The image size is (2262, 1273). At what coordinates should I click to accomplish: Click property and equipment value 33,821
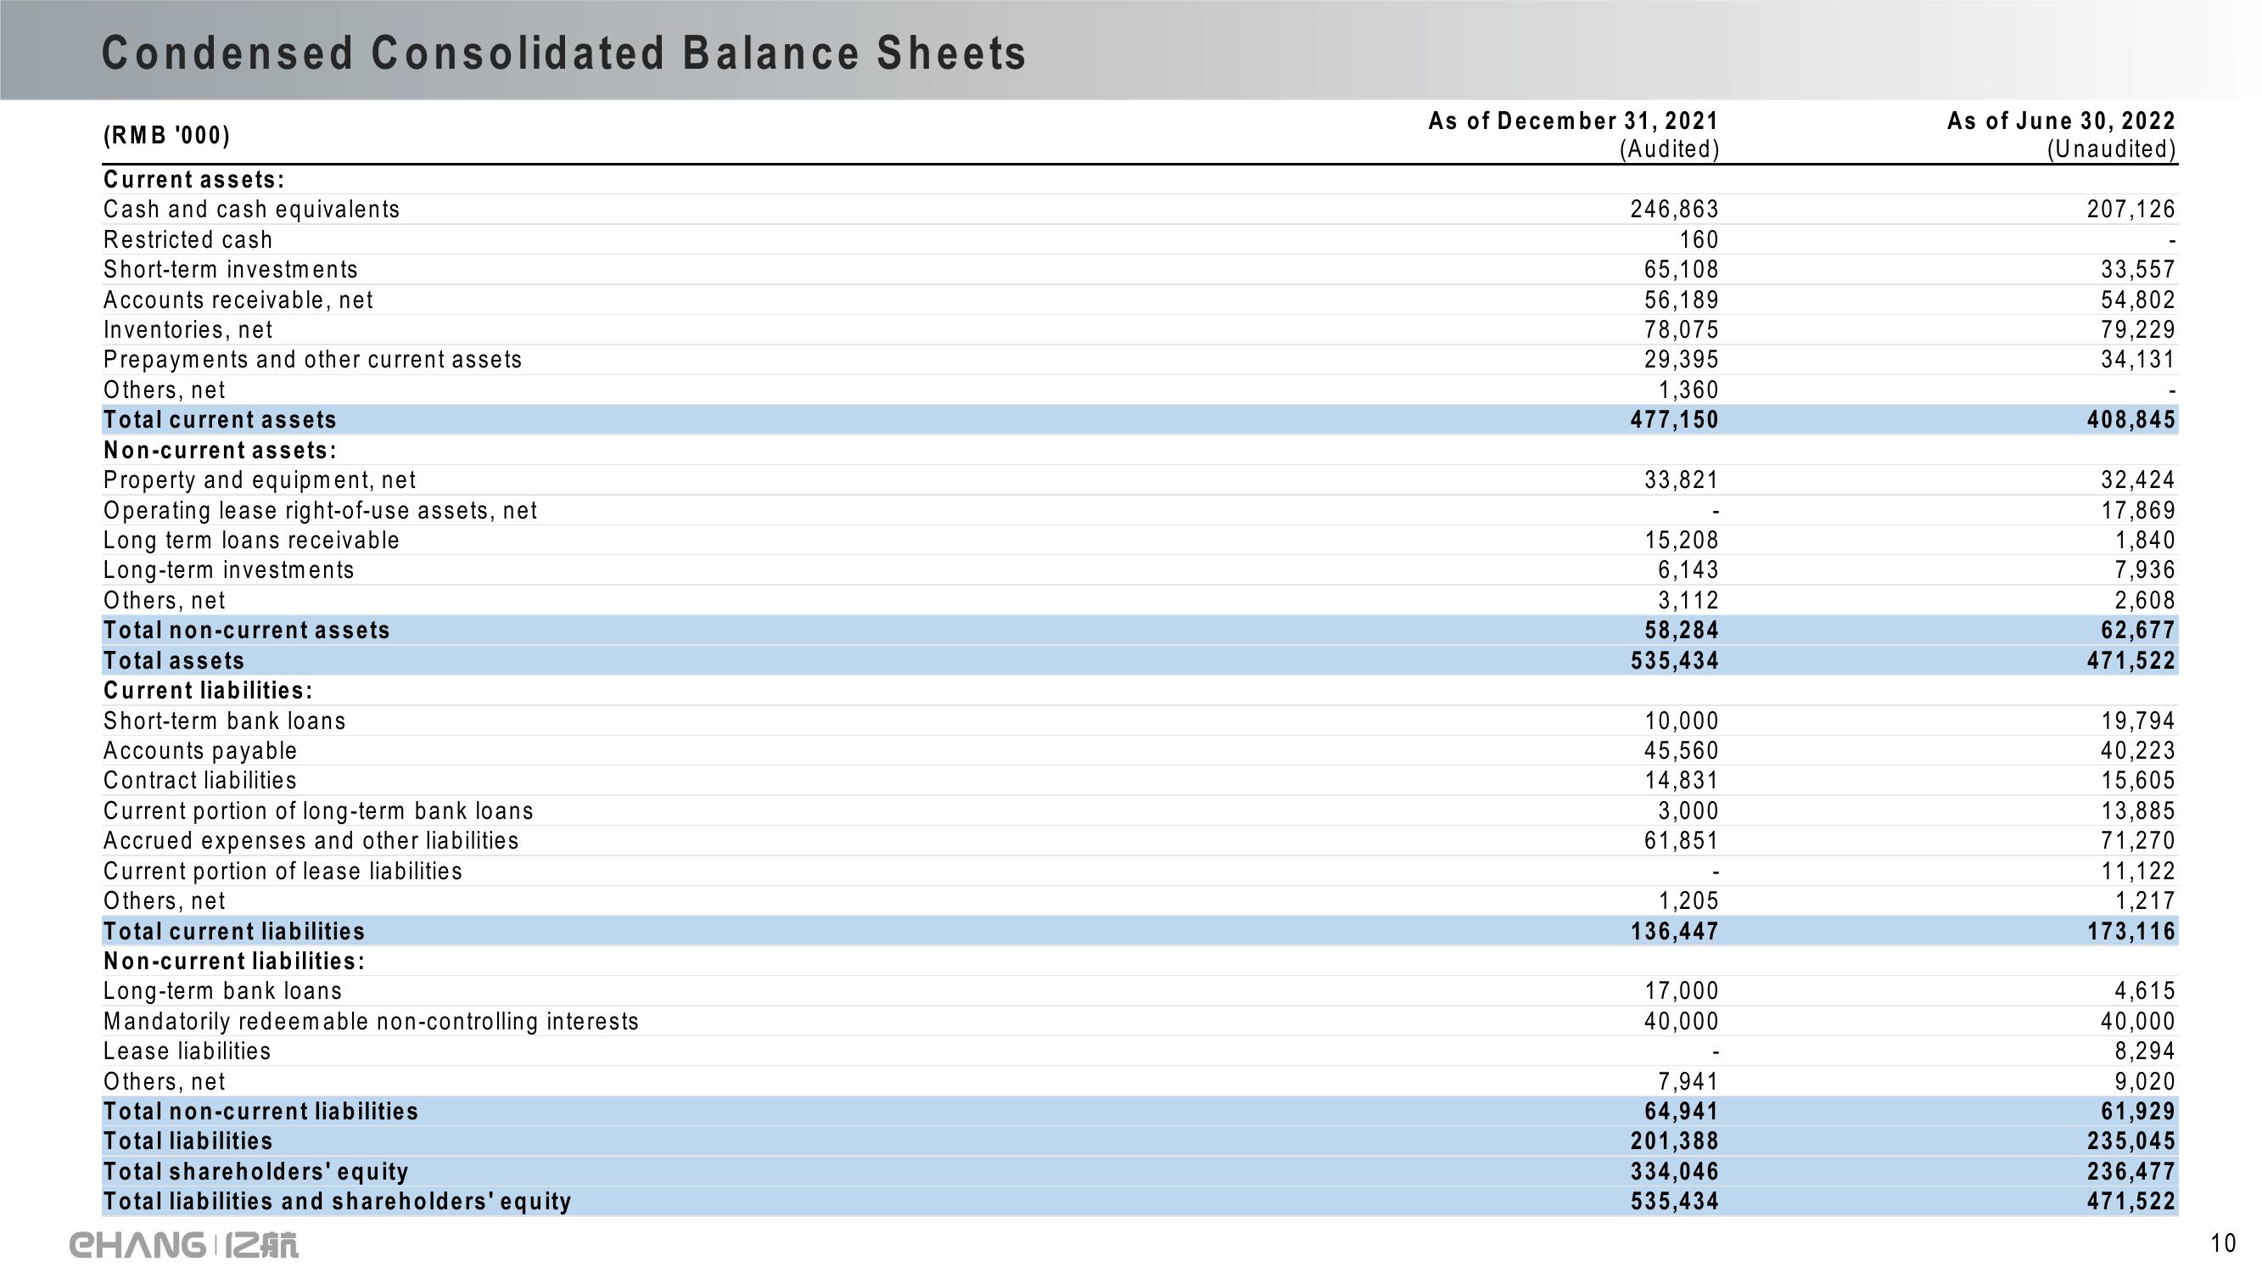pyautogui.click(x=1682, y=479)
